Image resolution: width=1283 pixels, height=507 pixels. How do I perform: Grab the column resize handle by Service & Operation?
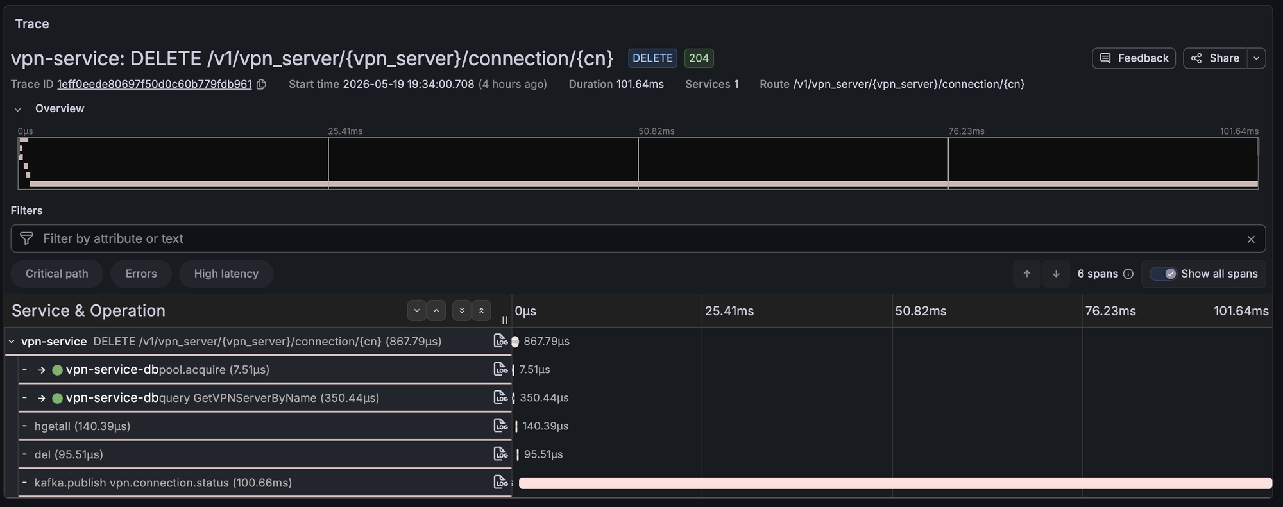click(x=505, y=320)
